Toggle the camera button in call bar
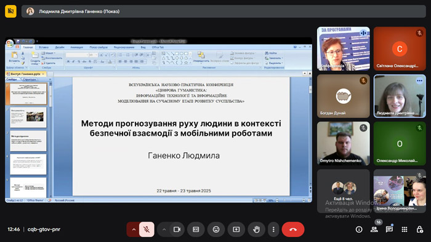This screenshot has width=431, height=242. point(177,229)
